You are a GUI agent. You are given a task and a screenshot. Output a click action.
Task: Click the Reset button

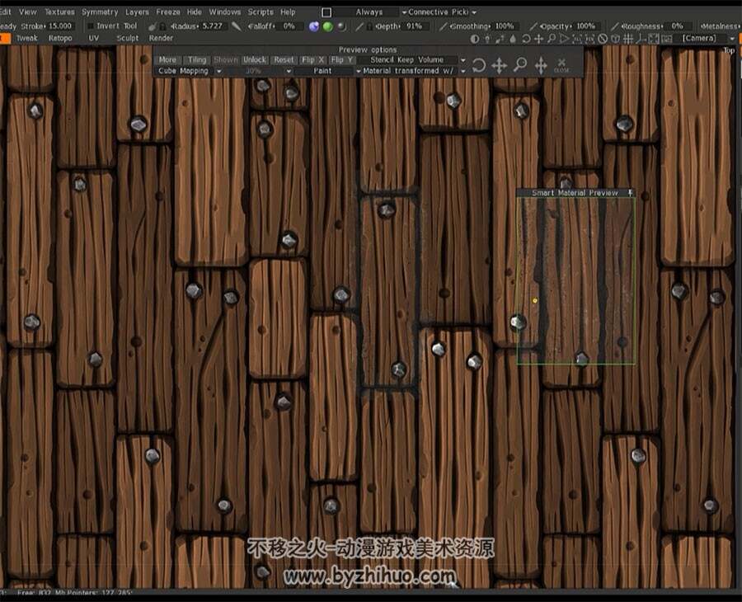[284, 59]
